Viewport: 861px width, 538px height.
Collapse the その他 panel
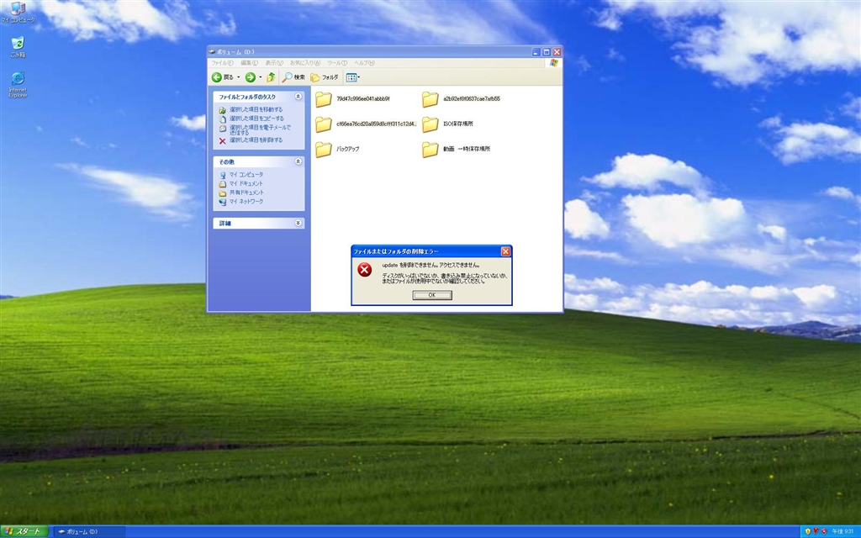tap(298, 161)
